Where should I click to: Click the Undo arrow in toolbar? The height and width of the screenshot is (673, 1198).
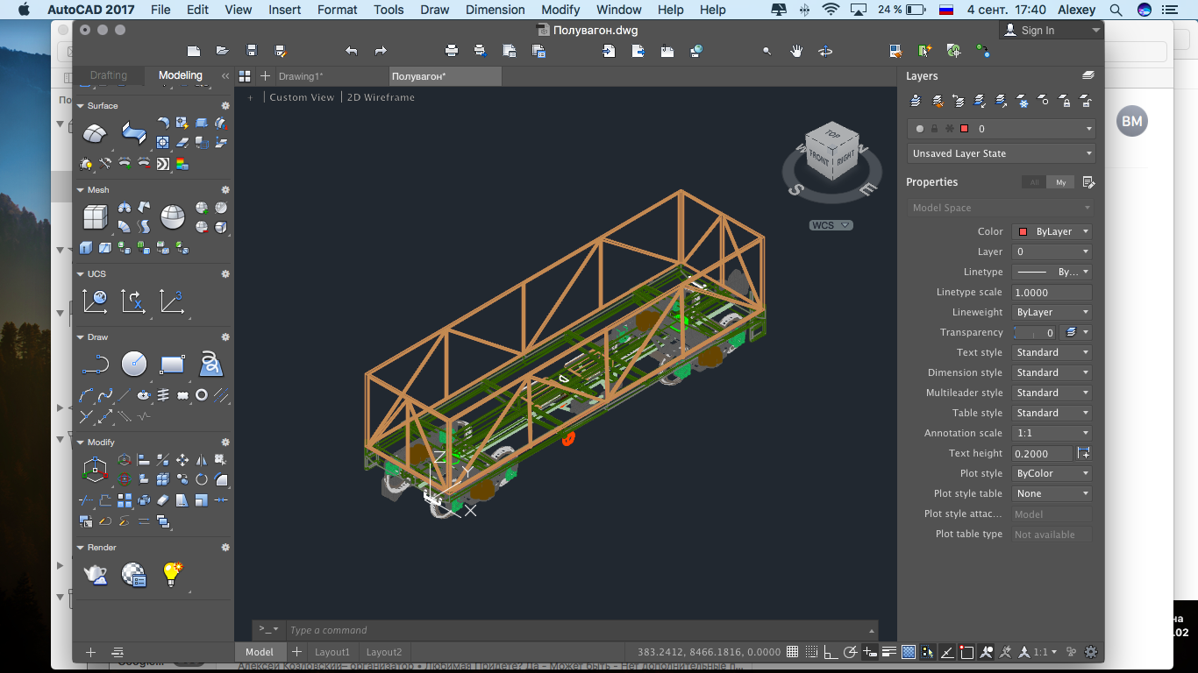pos(352,51)
